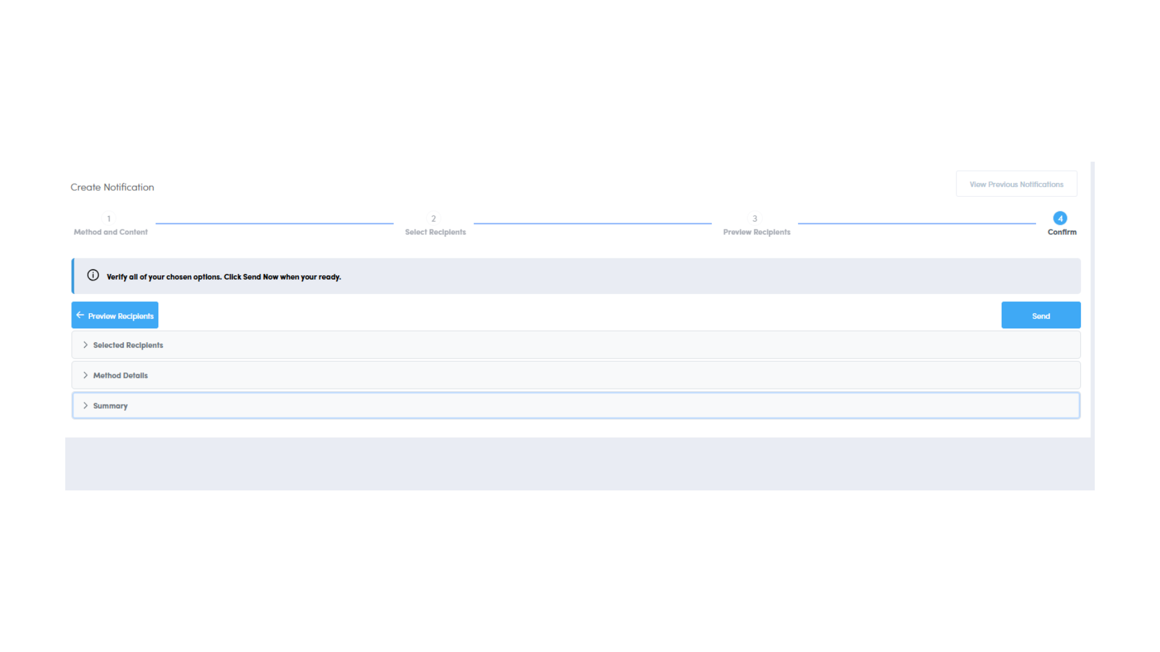Expand Method Details using its chevron

coord(85,376)
